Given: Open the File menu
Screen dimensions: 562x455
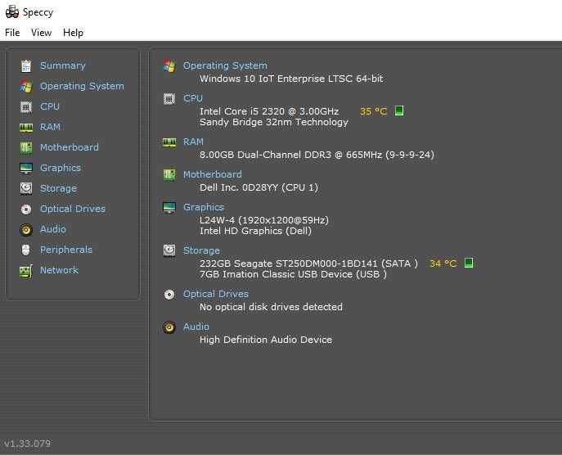Looking at the screenshot, I should tap(12, 33).
